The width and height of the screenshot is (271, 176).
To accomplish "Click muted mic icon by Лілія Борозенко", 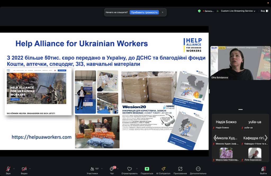I will pos(242,160).
